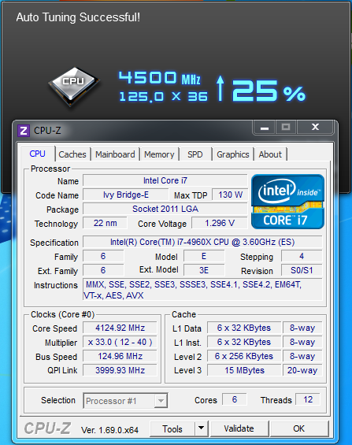Click the Max TDP value '130 W'
The height and width of the screenshot is (445, 352).
click(x=230, y=195)
